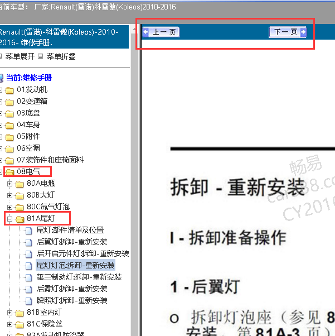Open the 03底盘 folder
Viewport: 335px width, 336px height.
(x=28, y=113)
